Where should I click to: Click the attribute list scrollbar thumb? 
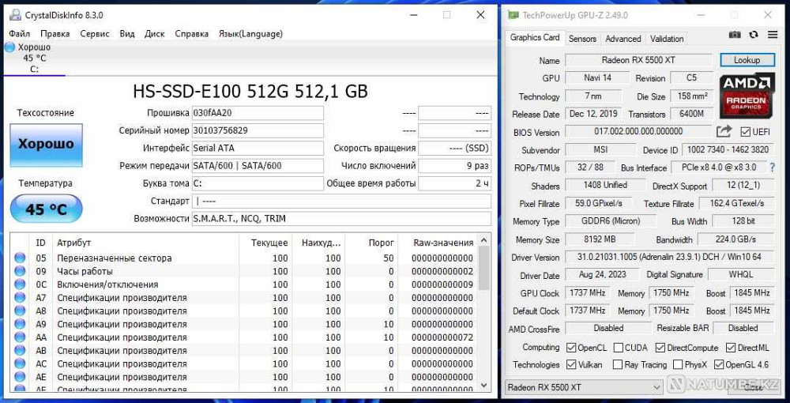pyautogui.click(x=483, y=268)
